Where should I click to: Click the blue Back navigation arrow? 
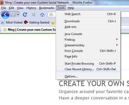5,15
